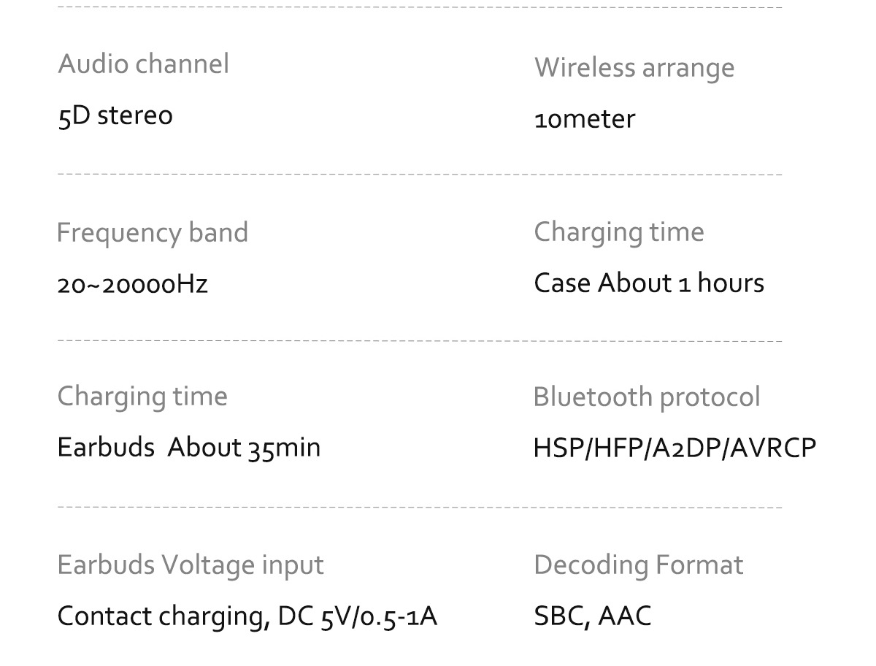
Task: Select the SBC, AAC value text
Action: tap(593, 617)
